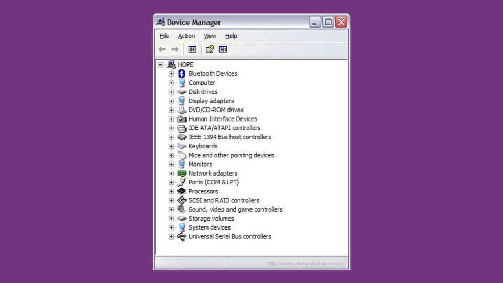The width and height of the screenshot is (503, 283).
Task: Collapse the HOPE computer root node
Action: click(x=161, y=65)
